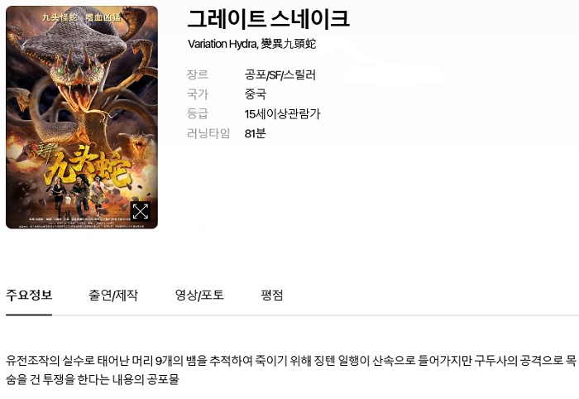Screen dimensions: 579x399
Task: Click the movie title 그레이트 스네이크
Action: pos(269,19)
